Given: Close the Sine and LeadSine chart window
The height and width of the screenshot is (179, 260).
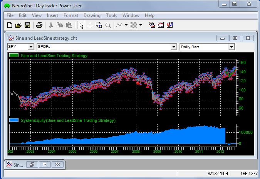Looking at the screenshot, I should (248, 38).
